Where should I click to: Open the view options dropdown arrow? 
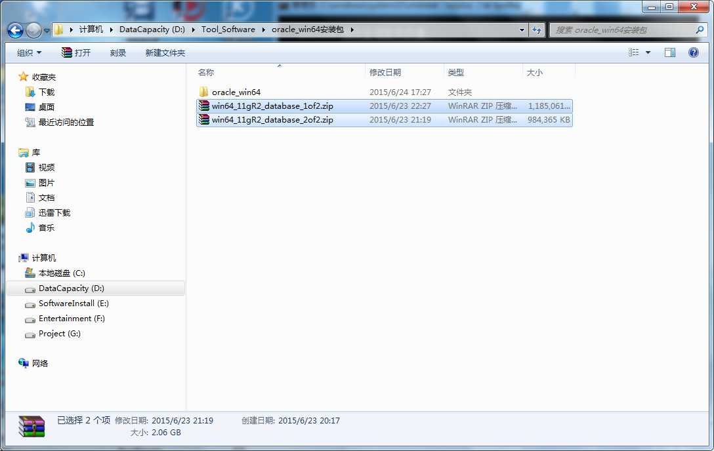click(x=648, y=52)
